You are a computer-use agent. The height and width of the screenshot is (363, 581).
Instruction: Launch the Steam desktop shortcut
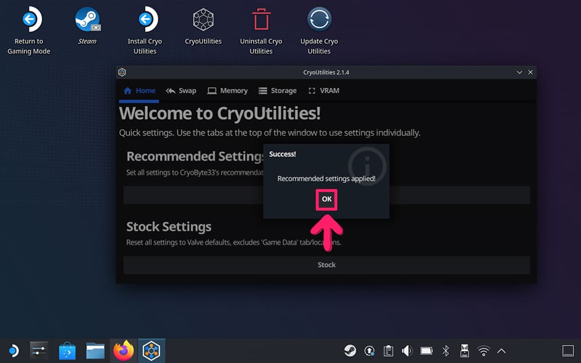click(x=87, y=25)
